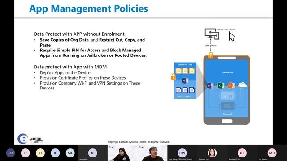Click 'Data Protect with APP without Enrolment' heading
The width and height of the screenshot is (287, 161).
click(x=79, y=34)
